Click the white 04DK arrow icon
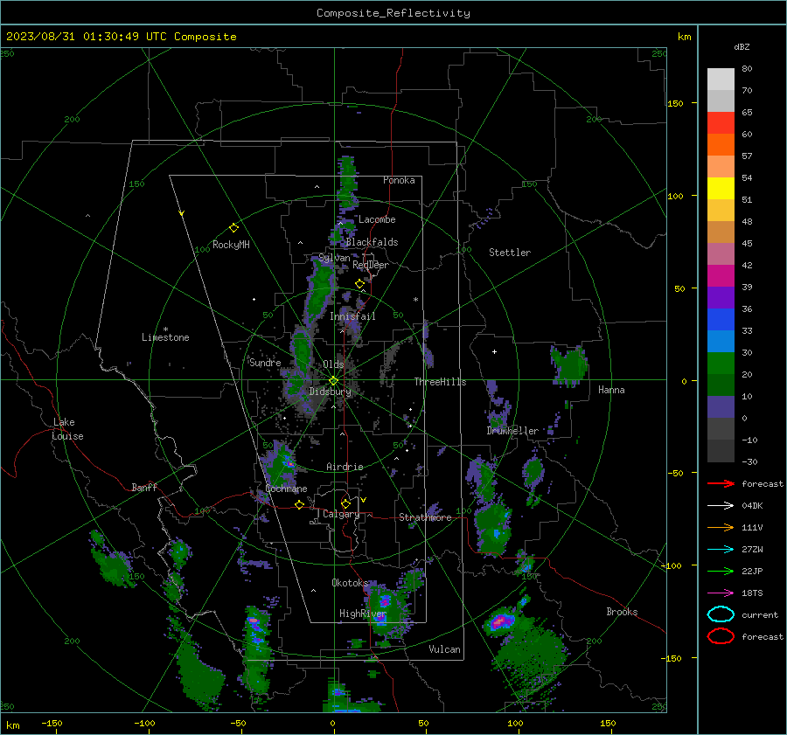Viewport: 787px width, 735px height. pos(721,506)
